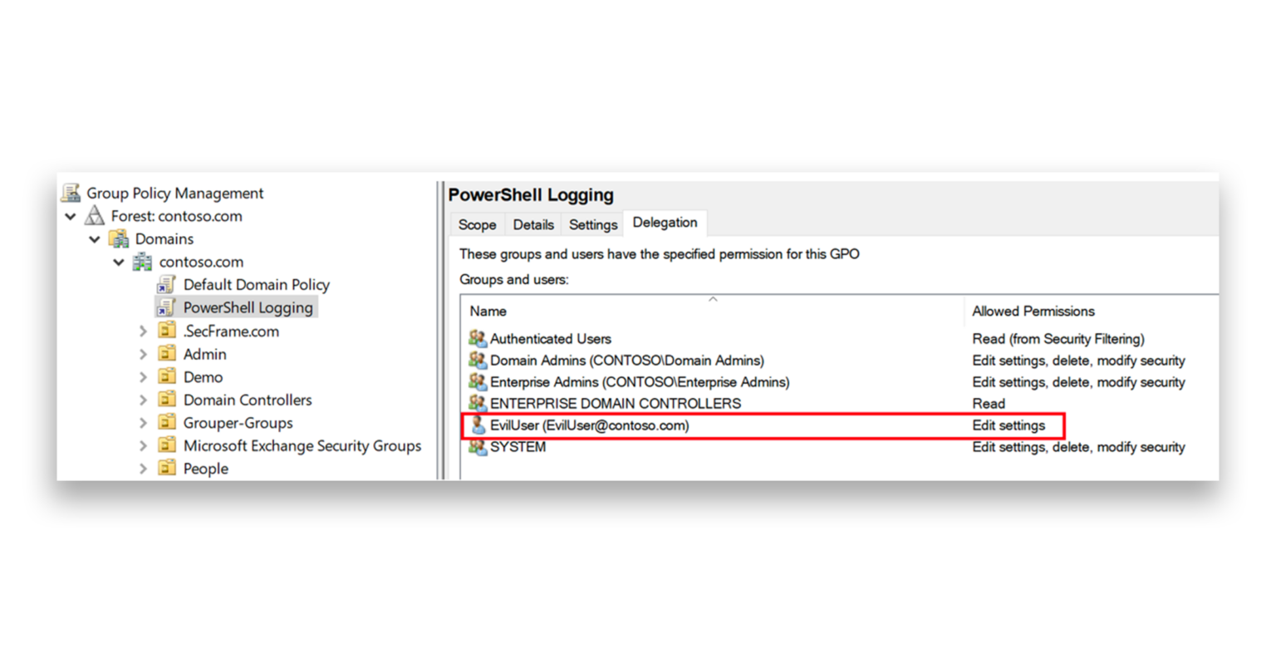
Task: Open the Scope tab
Action: pos(478,223)
